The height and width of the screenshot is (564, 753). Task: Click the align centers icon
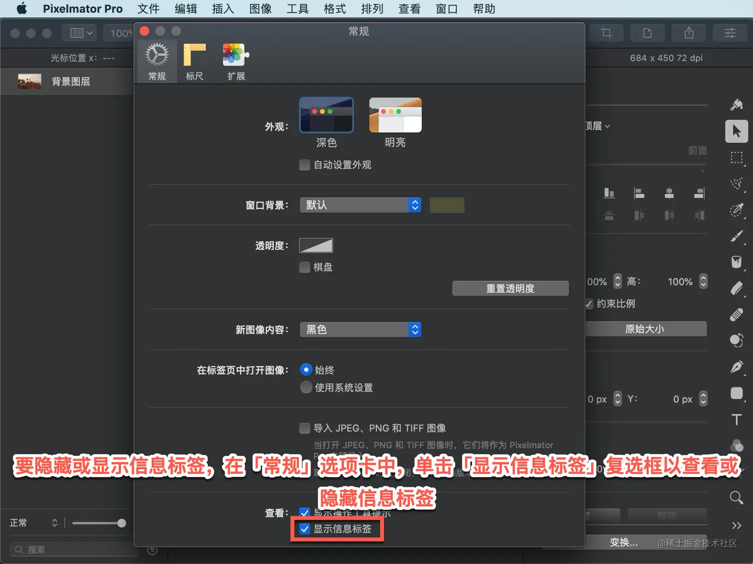point(669,193)
